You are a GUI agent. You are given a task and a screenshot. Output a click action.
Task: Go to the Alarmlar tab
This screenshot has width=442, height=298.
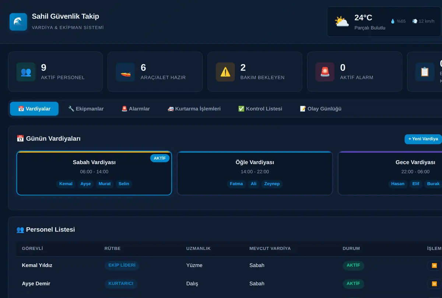tap(136, 109)
